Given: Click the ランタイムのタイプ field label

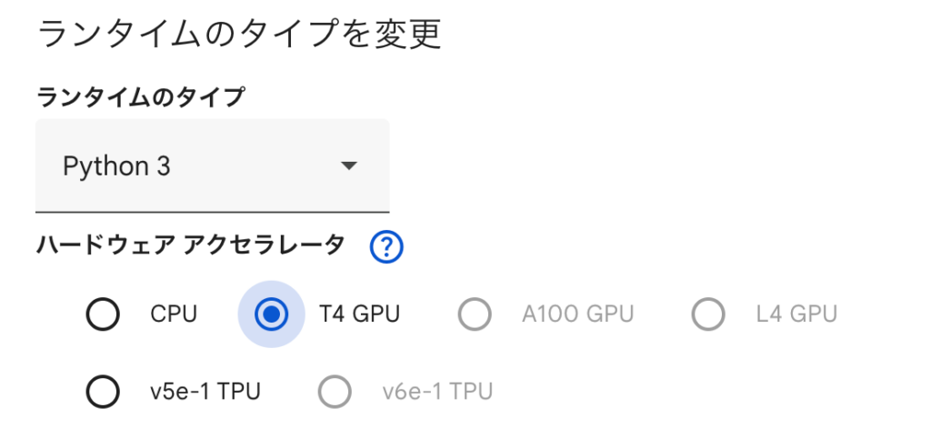Looking at the screenshot, I should coord(140,96).
